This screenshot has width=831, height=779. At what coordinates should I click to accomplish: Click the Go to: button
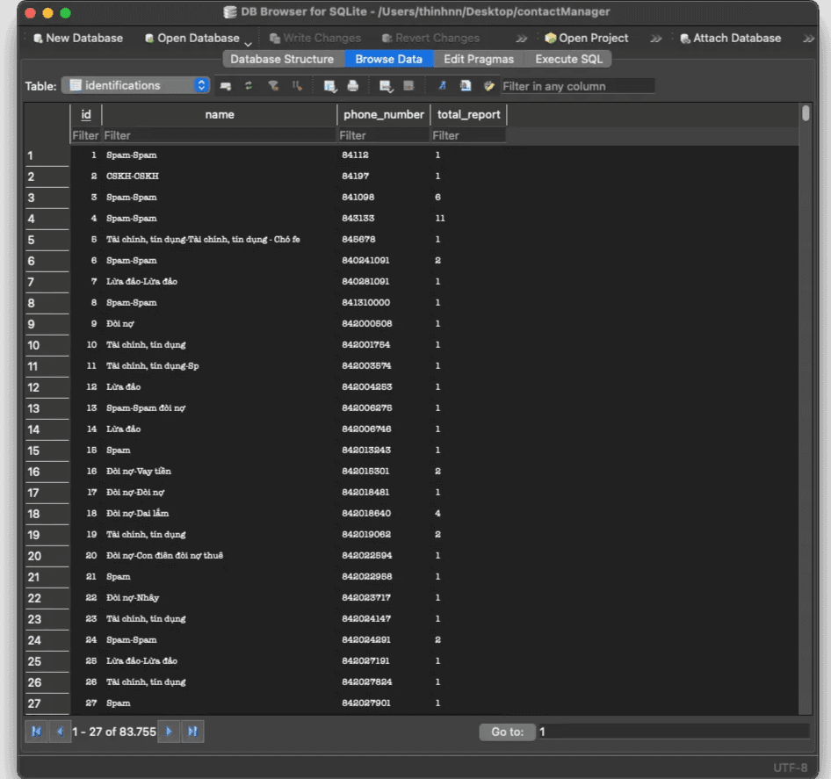[507, 732]
